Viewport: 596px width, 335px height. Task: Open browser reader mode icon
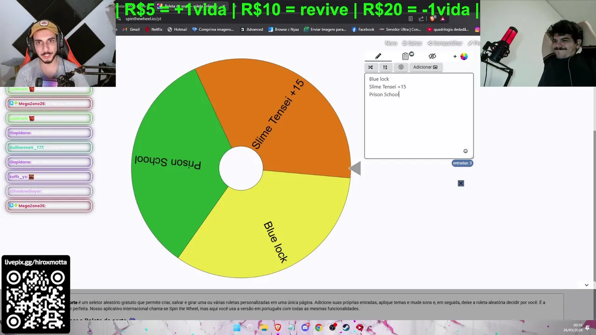pos(410,19)
